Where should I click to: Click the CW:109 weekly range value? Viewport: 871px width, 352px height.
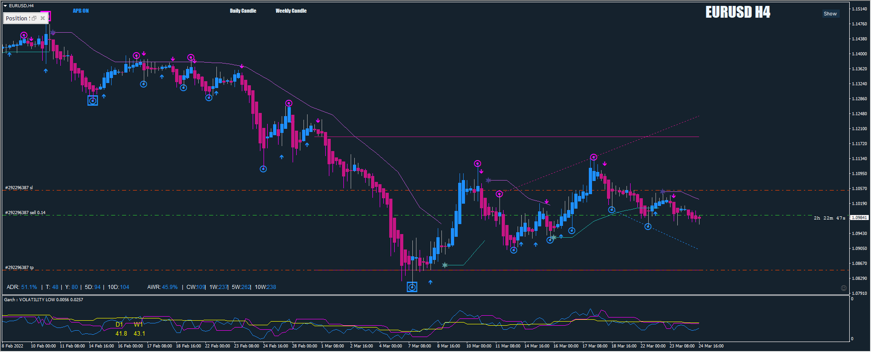tap(196, 287)
